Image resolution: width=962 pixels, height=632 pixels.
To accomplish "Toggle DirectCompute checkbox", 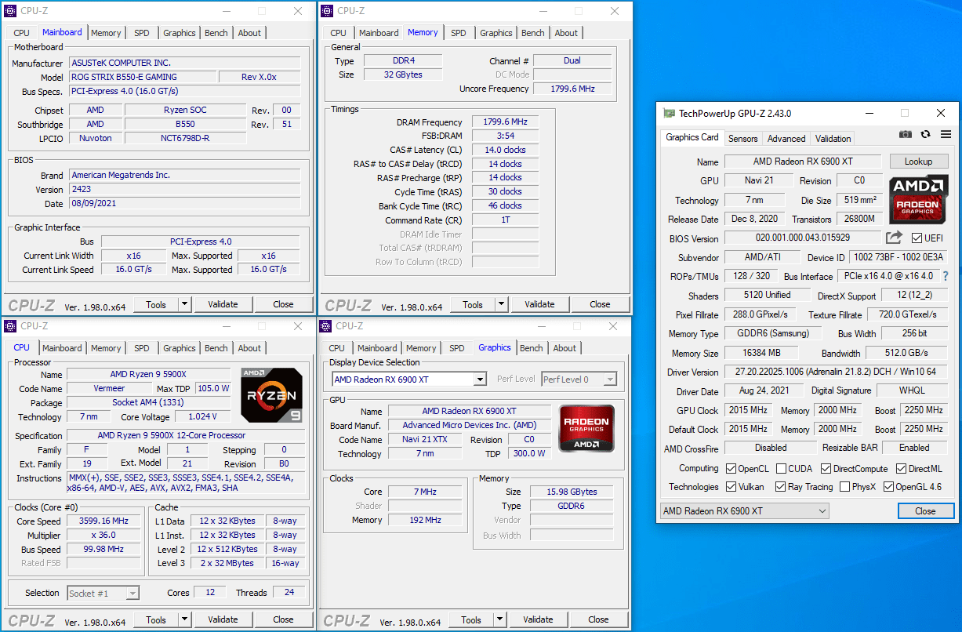I will coord(826,469).
